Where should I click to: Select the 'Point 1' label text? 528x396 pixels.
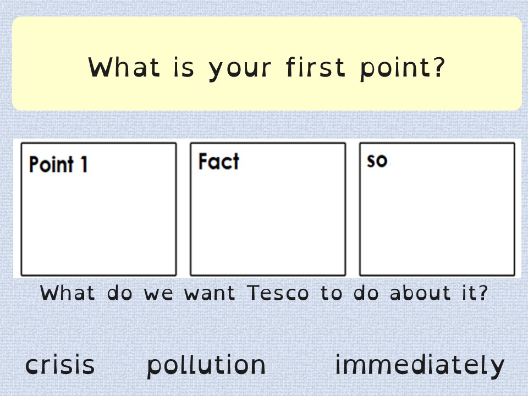coord(58,164)
